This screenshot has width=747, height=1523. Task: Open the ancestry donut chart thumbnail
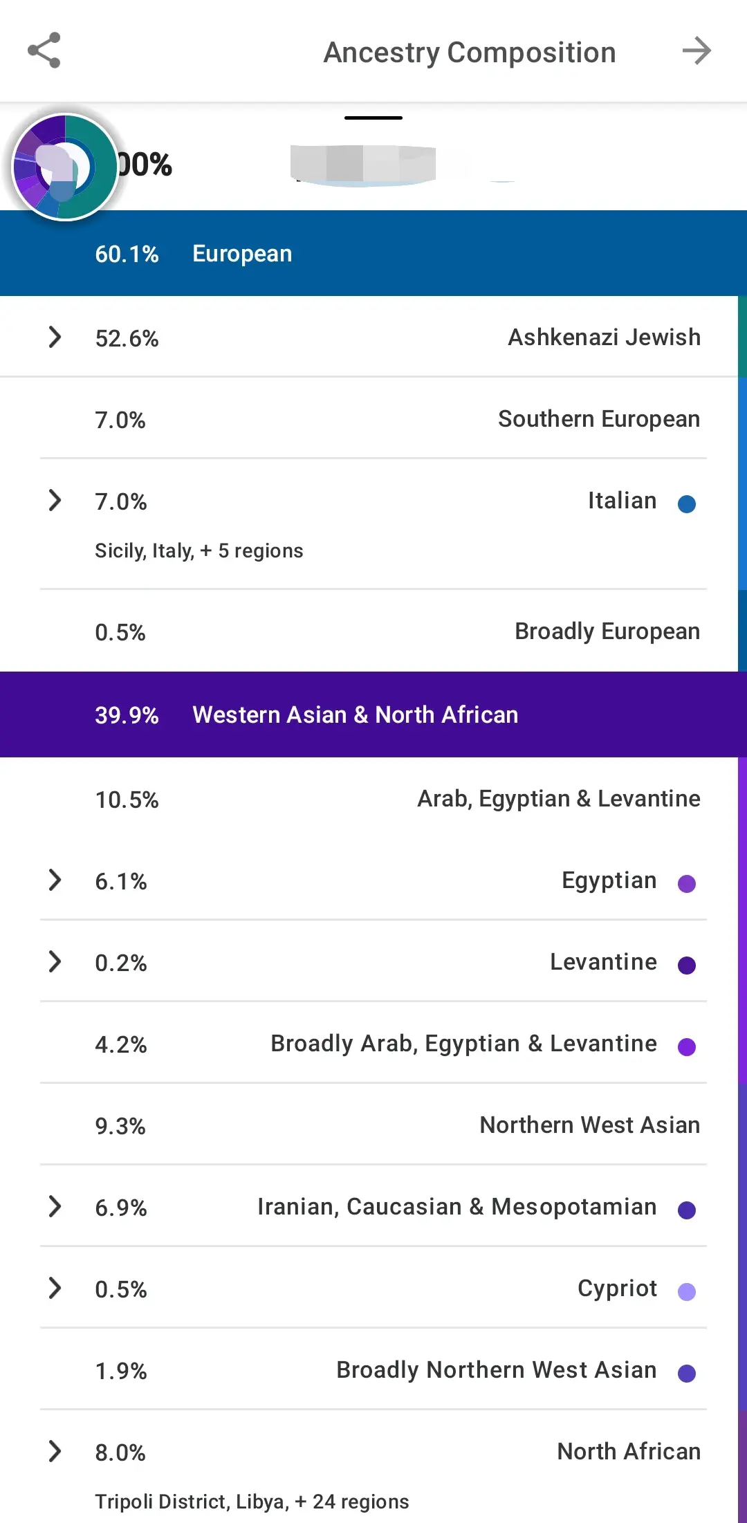point(65,167)
